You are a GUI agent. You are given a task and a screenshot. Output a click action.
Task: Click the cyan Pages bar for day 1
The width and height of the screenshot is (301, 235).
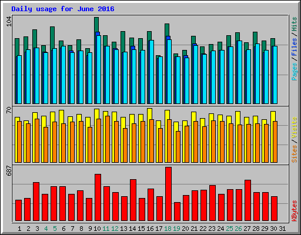19,79
